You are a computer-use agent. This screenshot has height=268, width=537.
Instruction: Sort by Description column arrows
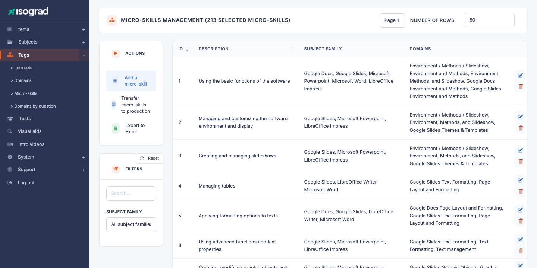pyautogui.click(x=293, y=49)
